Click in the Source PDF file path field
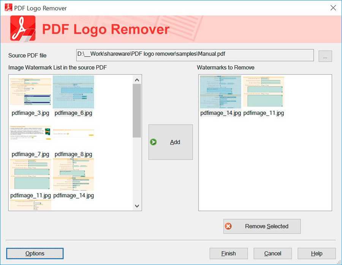 click(x=195, y=55)
